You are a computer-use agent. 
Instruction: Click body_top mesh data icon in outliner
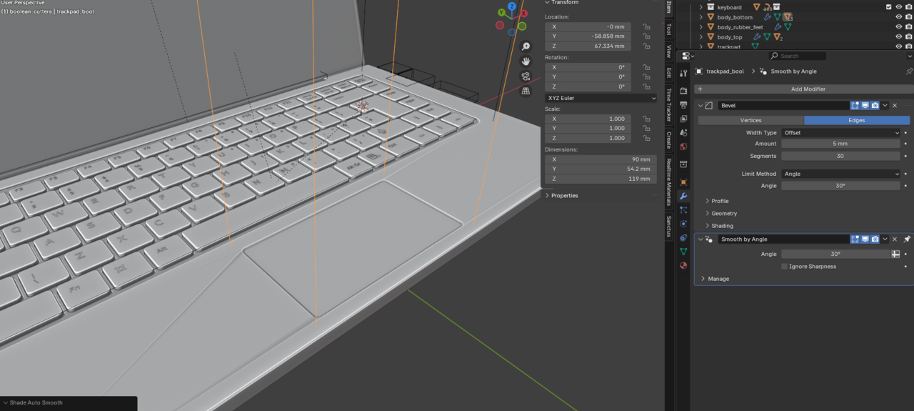click(x=767, y=37)
